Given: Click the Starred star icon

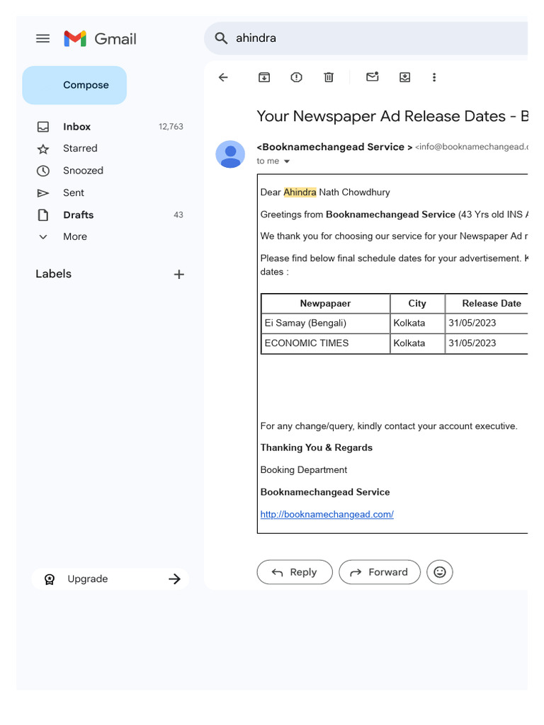Looking at the screenshot, I should click(x=43, y=149).
